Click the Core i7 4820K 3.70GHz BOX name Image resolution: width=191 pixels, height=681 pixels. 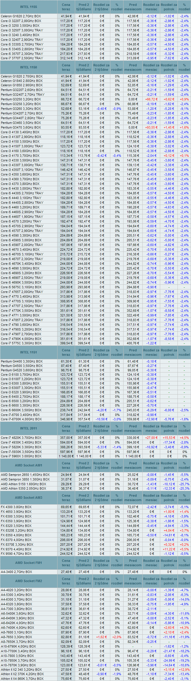(x=21, y=438)
